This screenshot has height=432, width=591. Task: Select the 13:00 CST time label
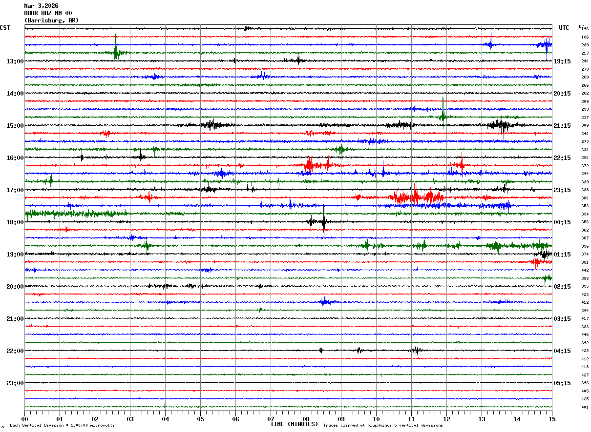15,61
